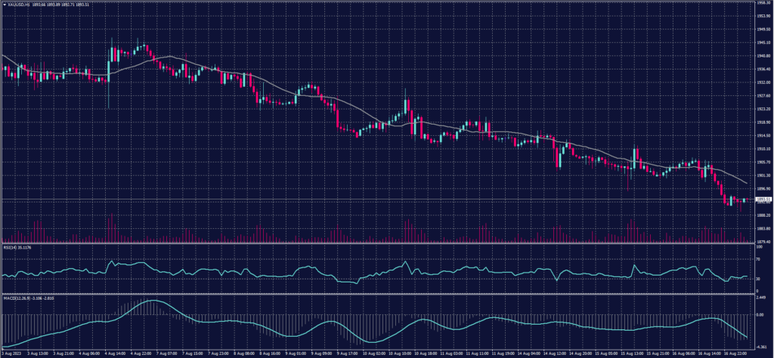The width and height of the screenshot is (774, 358).
Task: Click the RSI 70 level scale label
Action: tap(756, 259)
